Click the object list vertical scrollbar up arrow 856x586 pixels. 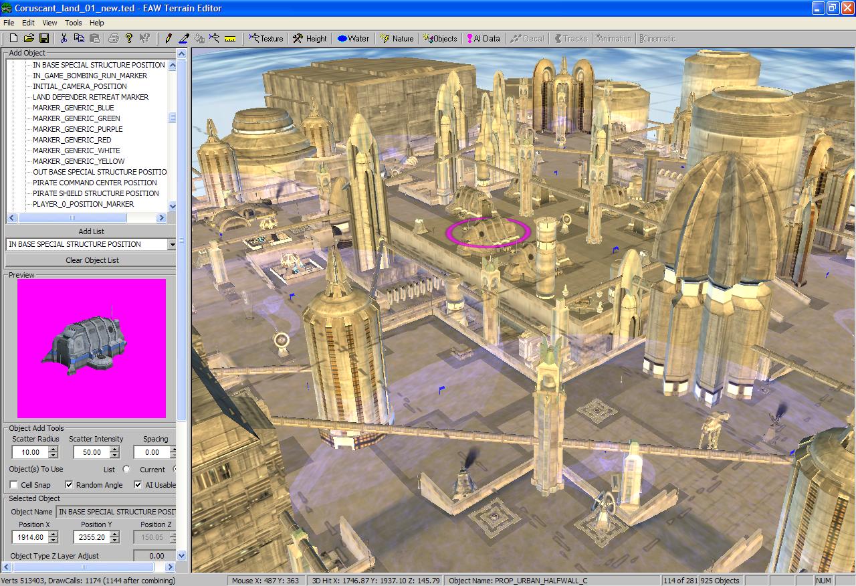pyautogui.click(x=172, y=65)
